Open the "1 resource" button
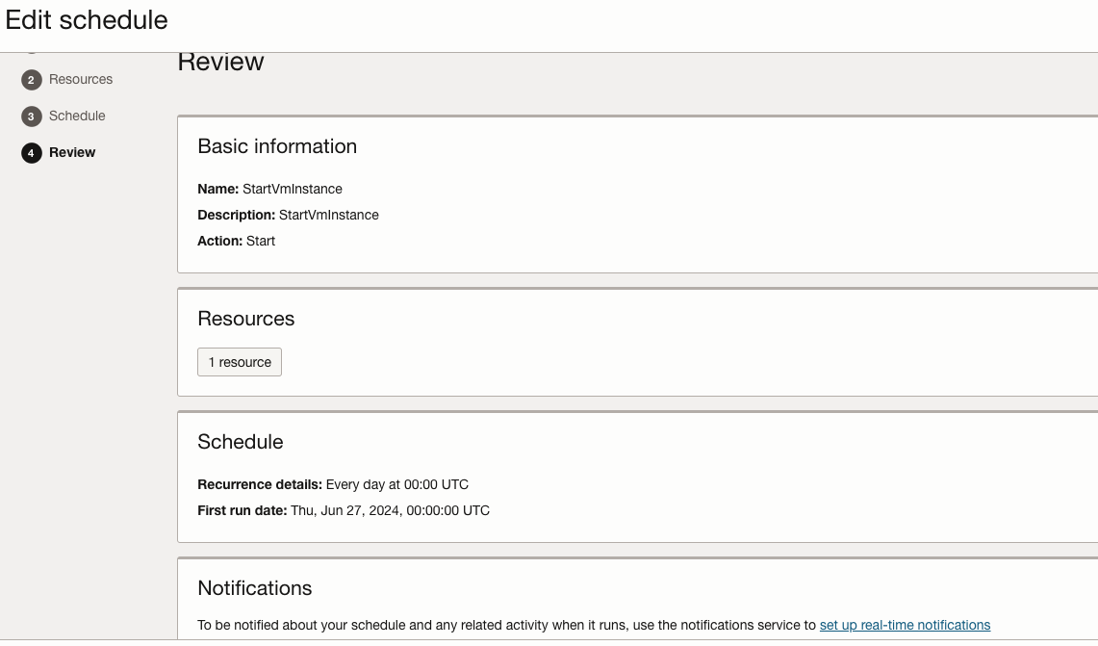 click(240, 362)
